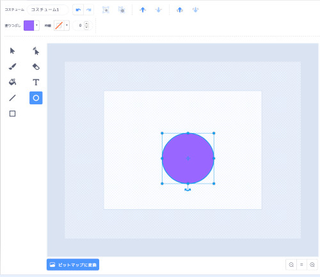Click the Group objects icon

(106, 10)
